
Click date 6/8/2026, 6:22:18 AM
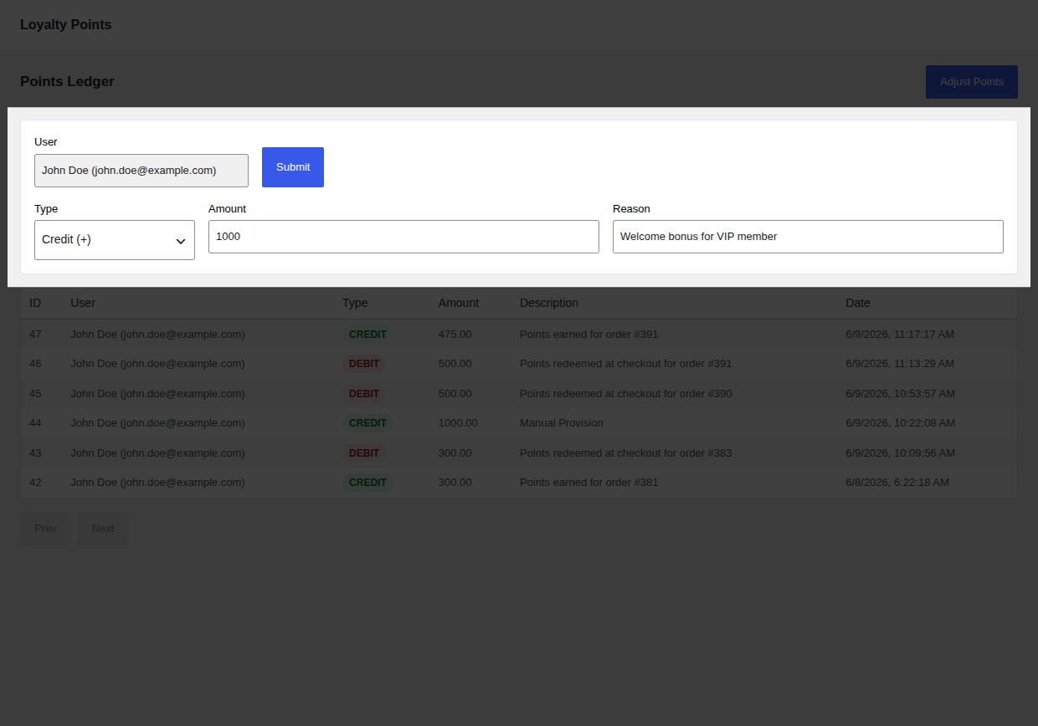point(897,483)
